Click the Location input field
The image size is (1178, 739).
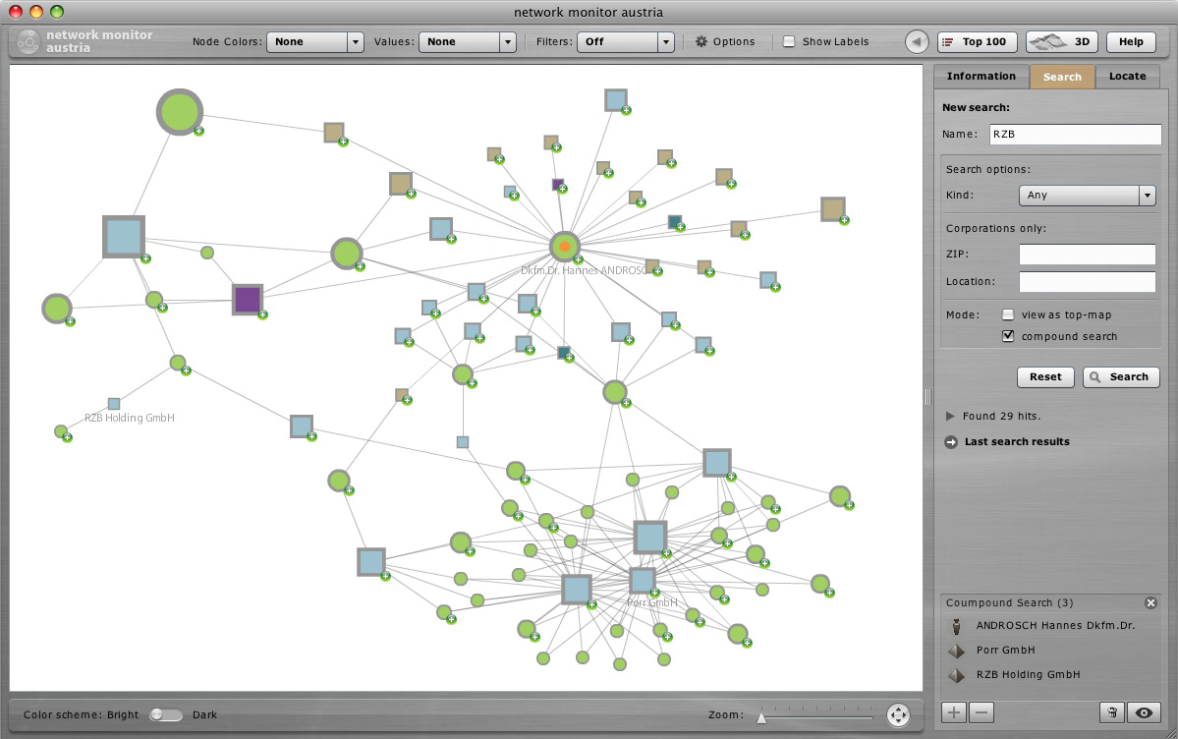click(1087, 282)
